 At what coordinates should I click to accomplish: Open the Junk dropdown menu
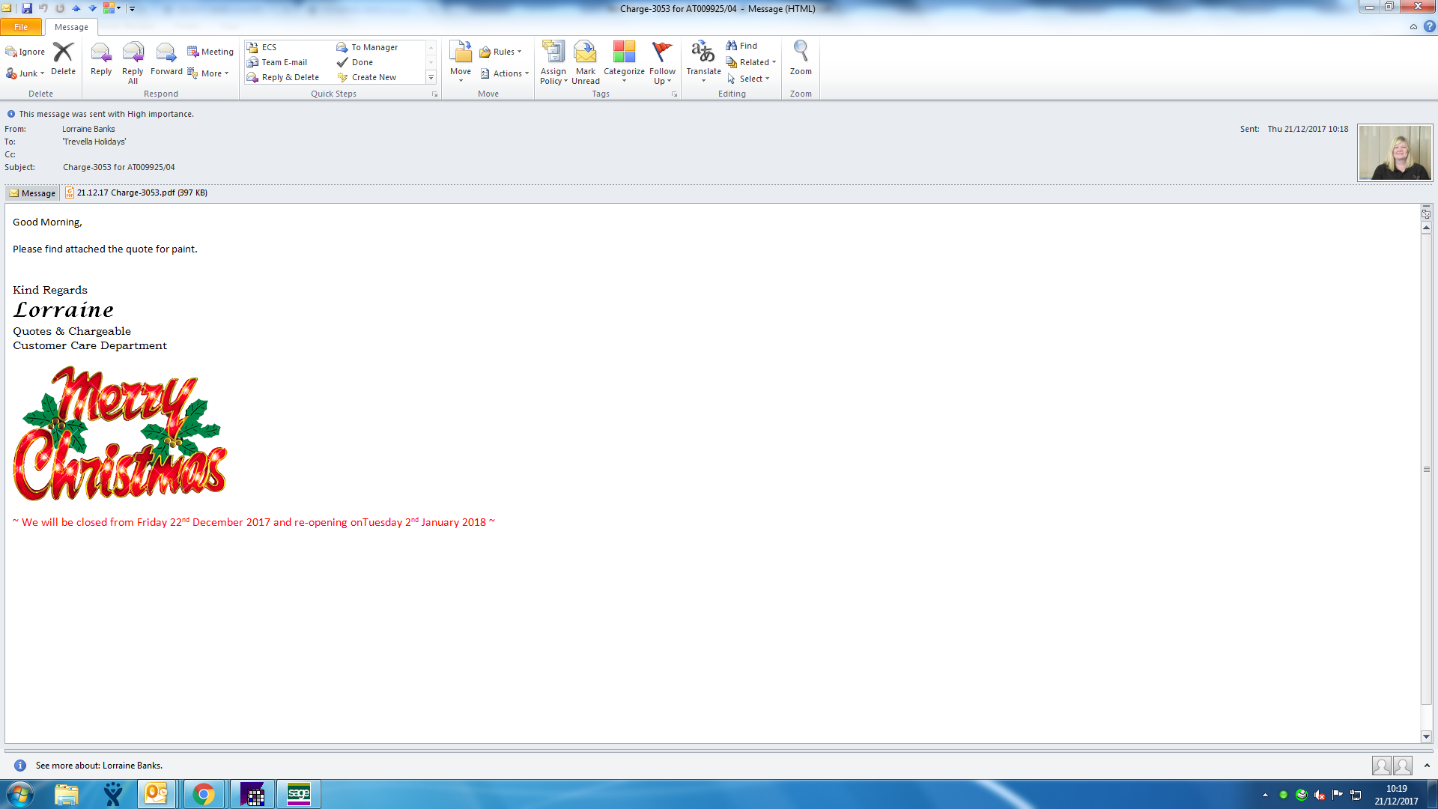tap(26, 73)
